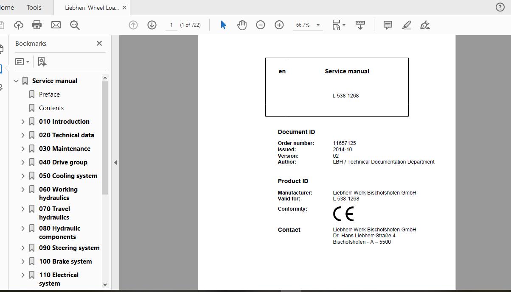Zoom in with plus icon
This screenshot has width=511, height=292.
pos(279,25)
